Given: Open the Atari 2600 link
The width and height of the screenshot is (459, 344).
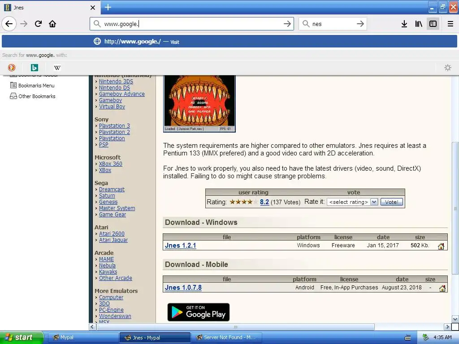Looking at the screenshot, I should (112, 234).
